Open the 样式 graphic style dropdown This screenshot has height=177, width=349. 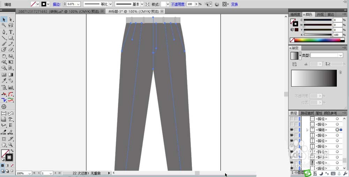click(168, 4)
